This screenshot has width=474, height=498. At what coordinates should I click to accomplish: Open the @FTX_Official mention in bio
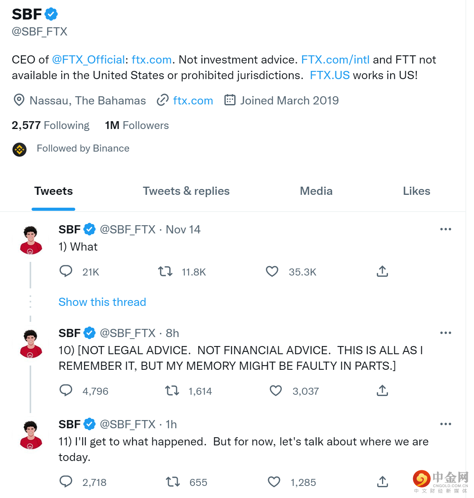[x=88, y=60]
